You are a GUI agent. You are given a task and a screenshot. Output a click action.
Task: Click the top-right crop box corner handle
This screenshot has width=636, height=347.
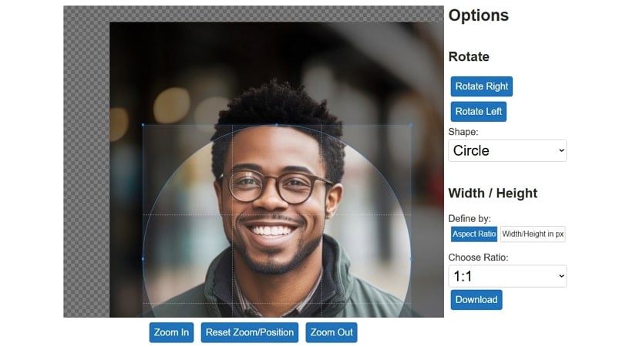coord(411,125)
